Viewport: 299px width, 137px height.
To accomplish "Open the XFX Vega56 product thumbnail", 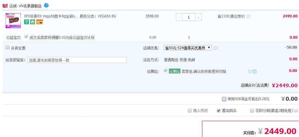I will (x=13, y=21).
